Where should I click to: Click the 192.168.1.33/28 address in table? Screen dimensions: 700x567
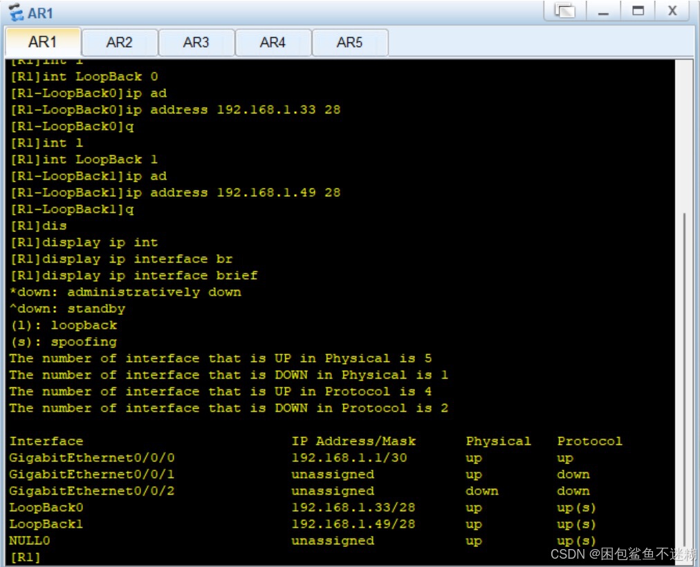pos(353,508)
